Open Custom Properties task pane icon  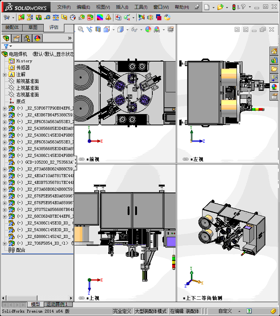[274, 96]
